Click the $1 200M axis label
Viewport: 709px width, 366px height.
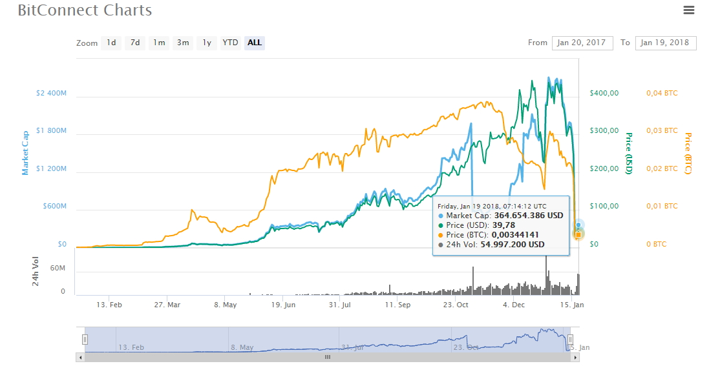click(51, 168)
